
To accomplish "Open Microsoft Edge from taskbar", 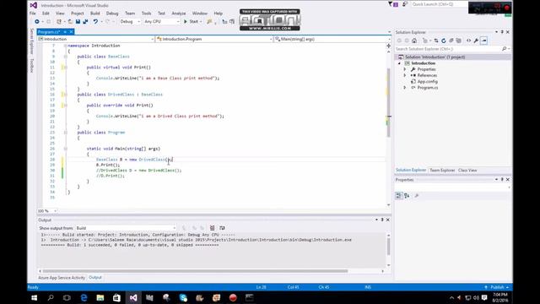I will 84,297.
